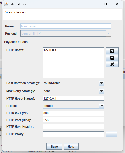Open the Host Rotation Strategy dropdown

pyautogui.click(x=74, y=83)
